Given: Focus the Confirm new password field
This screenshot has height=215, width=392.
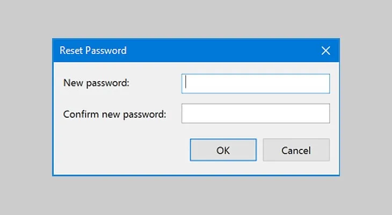Looking at the screenshot, I should 255,113.
